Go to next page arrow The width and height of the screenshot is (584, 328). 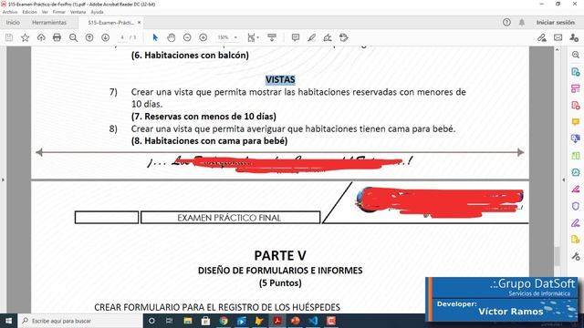(x=106, y=37)
